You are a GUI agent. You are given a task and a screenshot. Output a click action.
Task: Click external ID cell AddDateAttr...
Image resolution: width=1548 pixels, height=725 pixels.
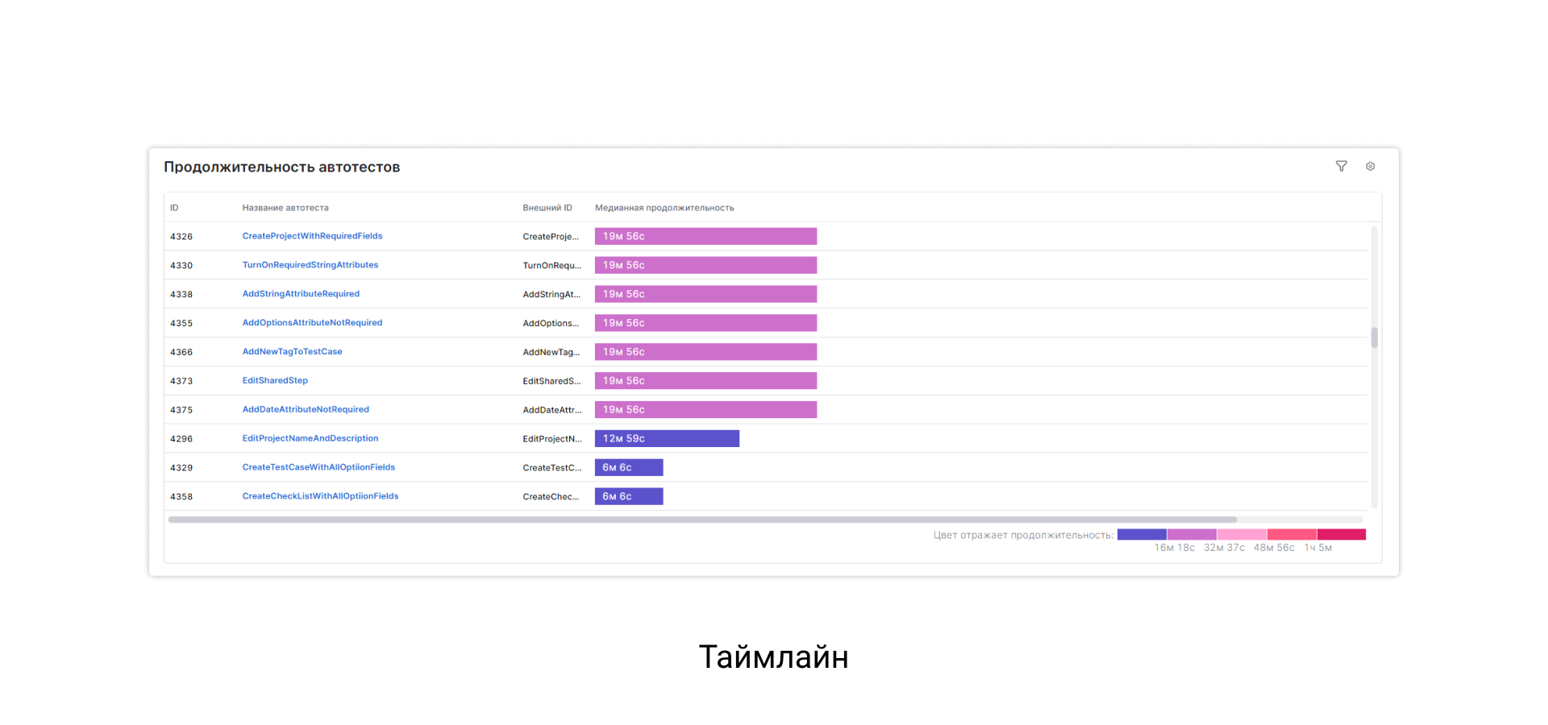552,410
